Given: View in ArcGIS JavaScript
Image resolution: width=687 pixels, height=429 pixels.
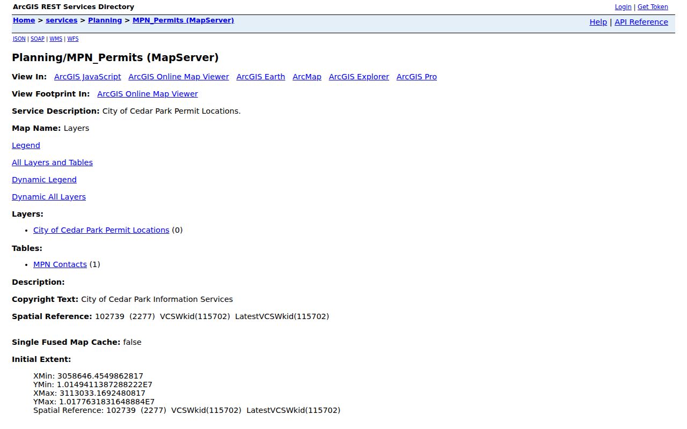Looking at the screenshot, I should (x=87, y=77).
